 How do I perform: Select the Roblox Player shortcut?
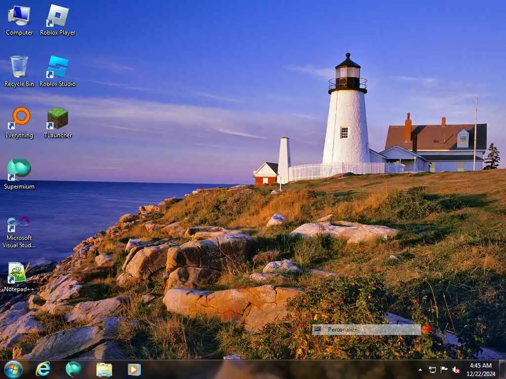[x=57, y=20]
